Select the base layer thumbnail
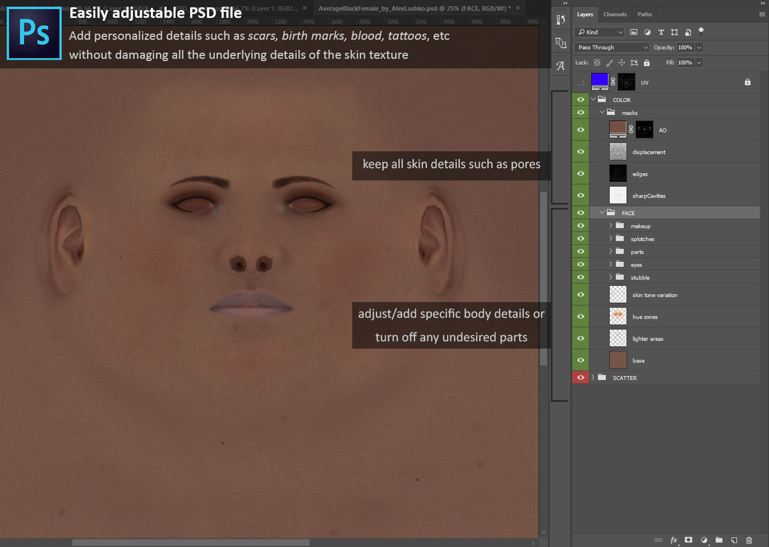This screenshot has width=769, height=547. coord(618,360)
